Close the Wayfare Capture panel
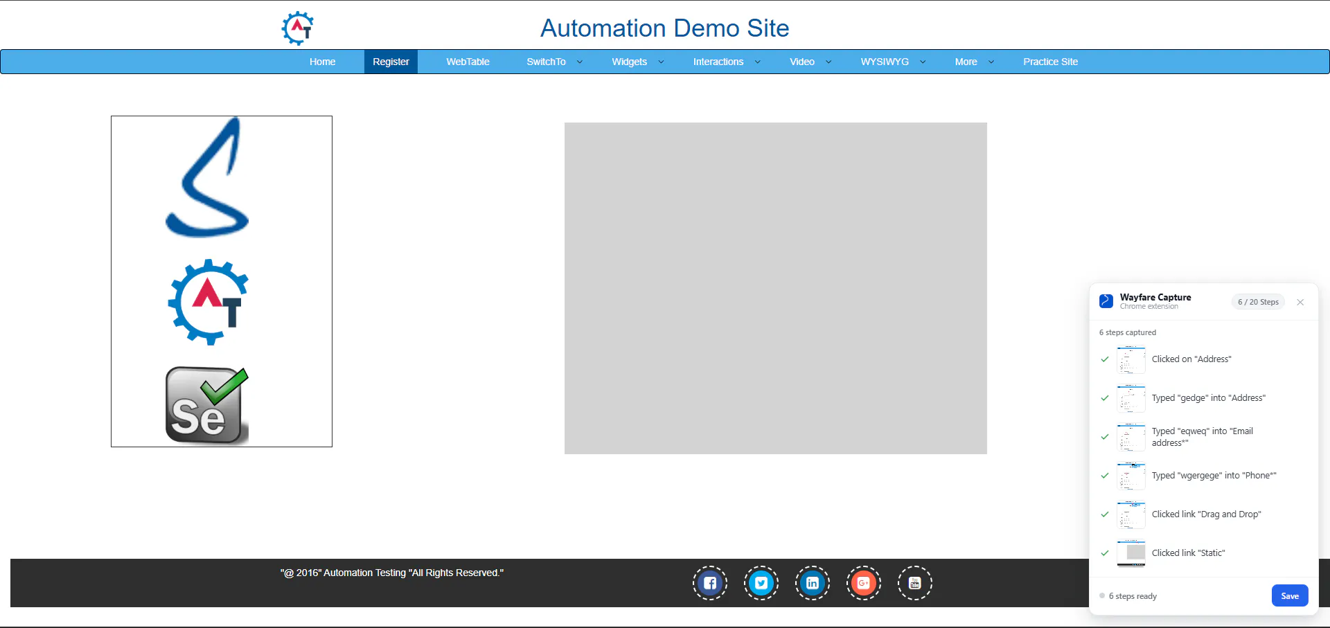The height and width of the screenshot is (628, 1330). click(1300, 302)
